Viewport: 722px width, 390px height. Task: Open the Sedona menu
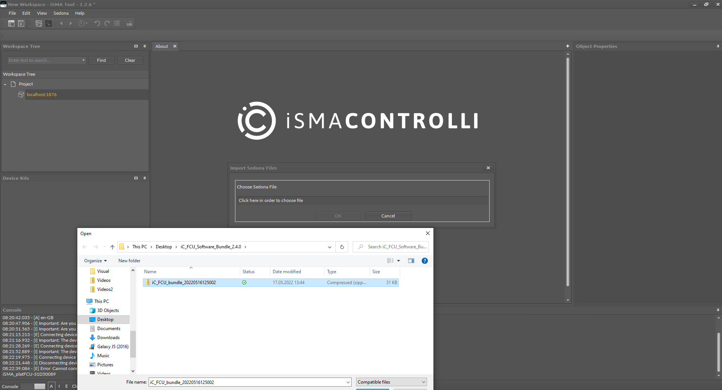pos(61,13)
